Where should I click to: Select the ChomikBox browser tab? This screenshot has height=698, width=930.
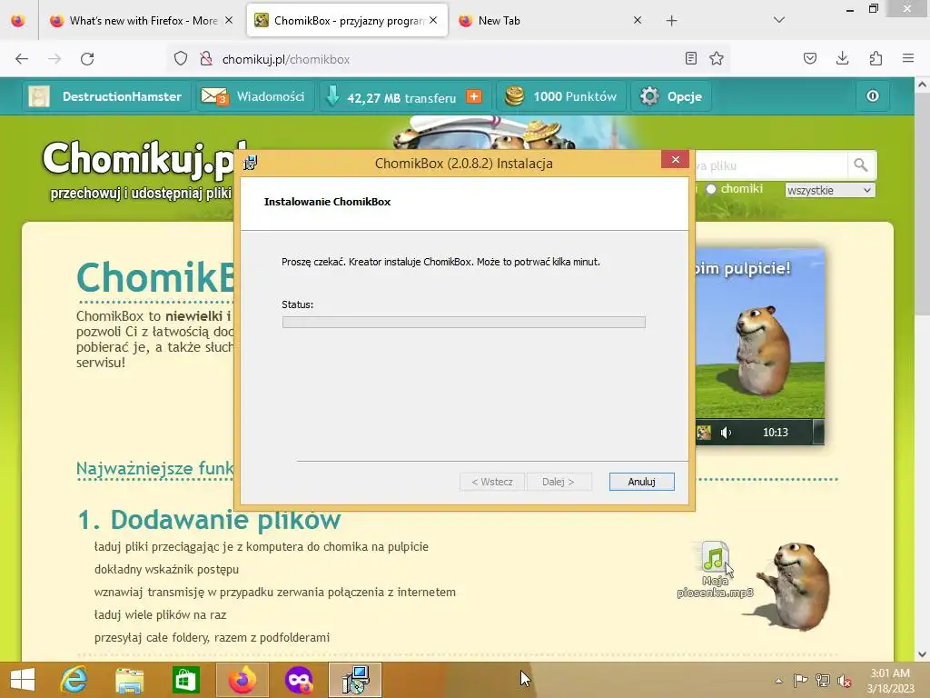tap(347, 21)
